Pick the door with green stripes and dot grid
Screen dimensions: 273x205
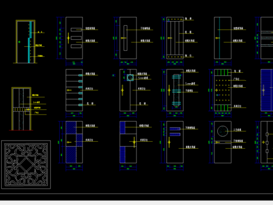pyautogui.click(x=222, y=90)
